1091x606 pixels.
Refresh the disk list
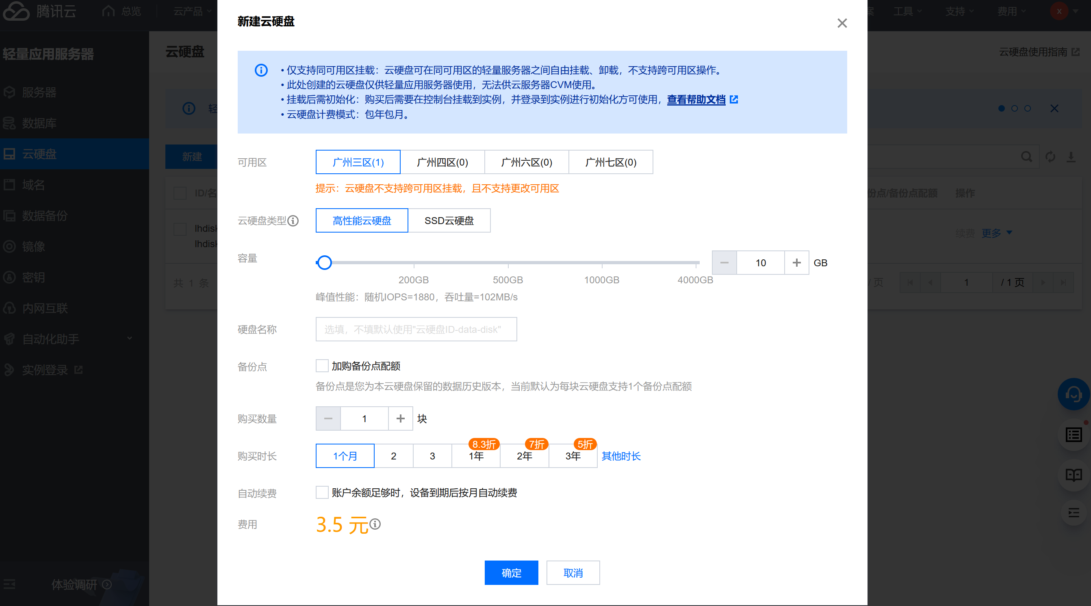click(x=1050, y=157)
